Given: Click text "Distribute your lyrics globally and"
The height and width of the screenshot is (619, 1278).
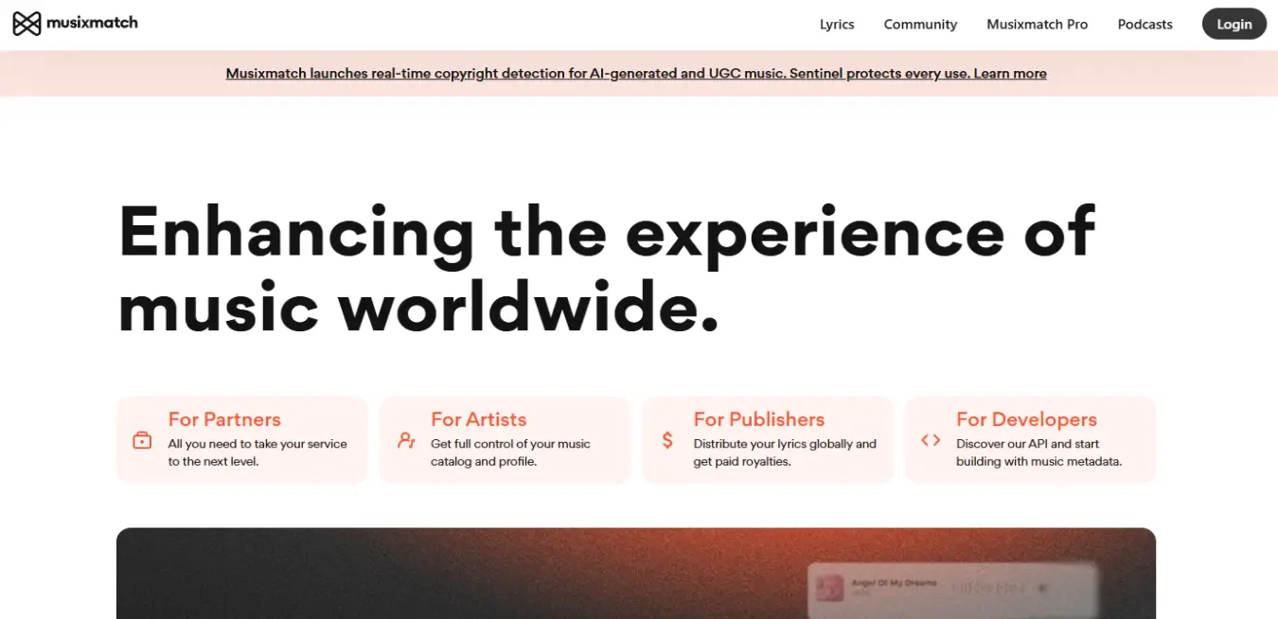Looking at the screenshot, I should [785, 444].
